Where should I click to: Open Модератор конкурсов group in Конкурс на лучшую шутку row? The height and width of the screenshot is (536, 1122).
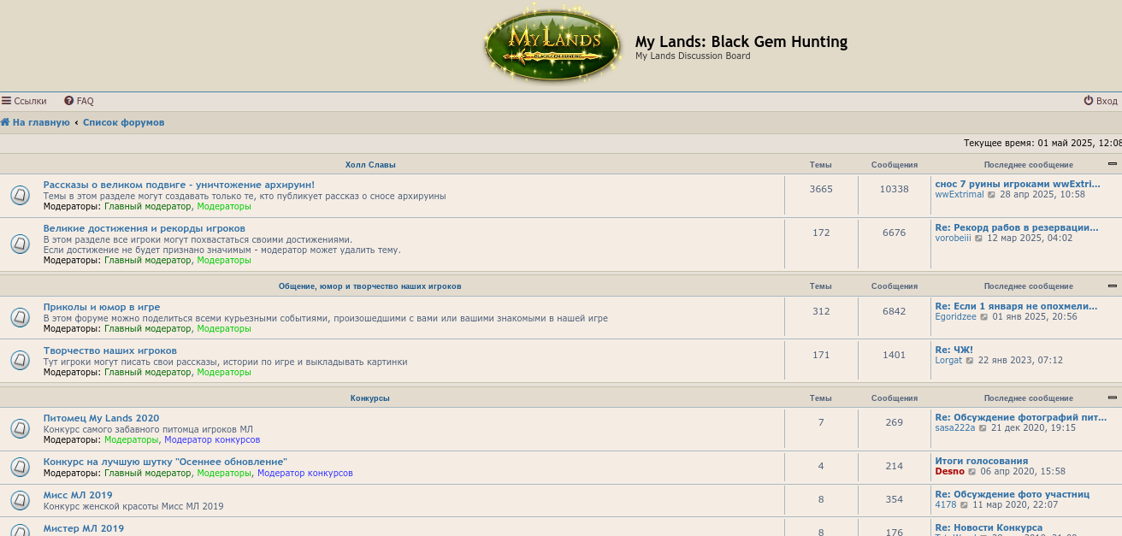305,474
